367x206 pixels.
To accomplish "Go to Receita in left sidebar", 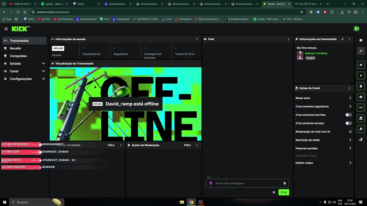I will [24, 48].
